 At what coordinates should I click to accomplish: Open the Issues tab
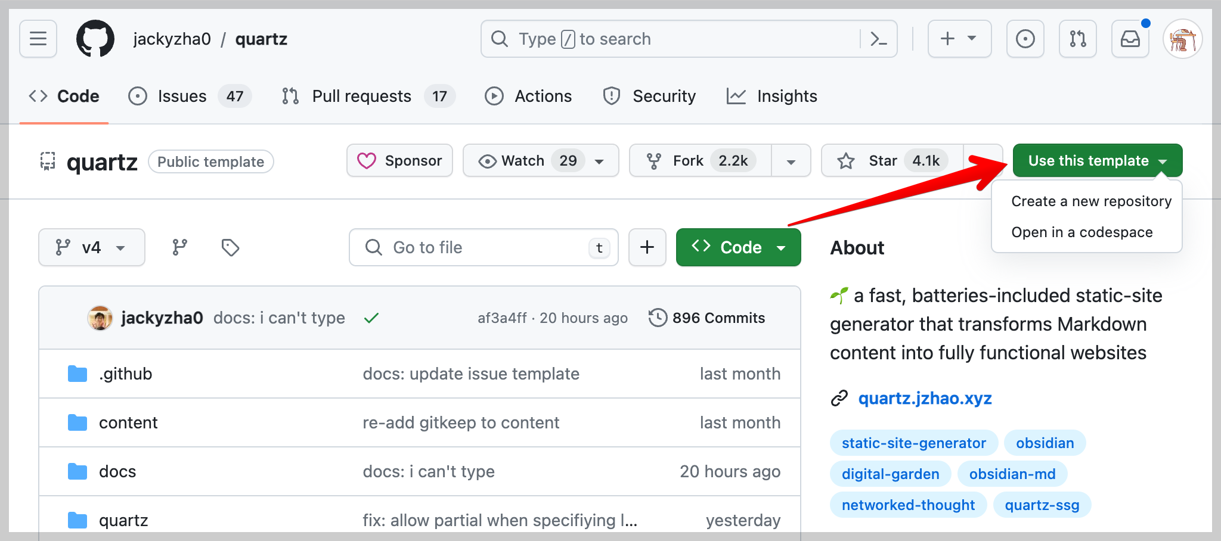click(190, 96)
